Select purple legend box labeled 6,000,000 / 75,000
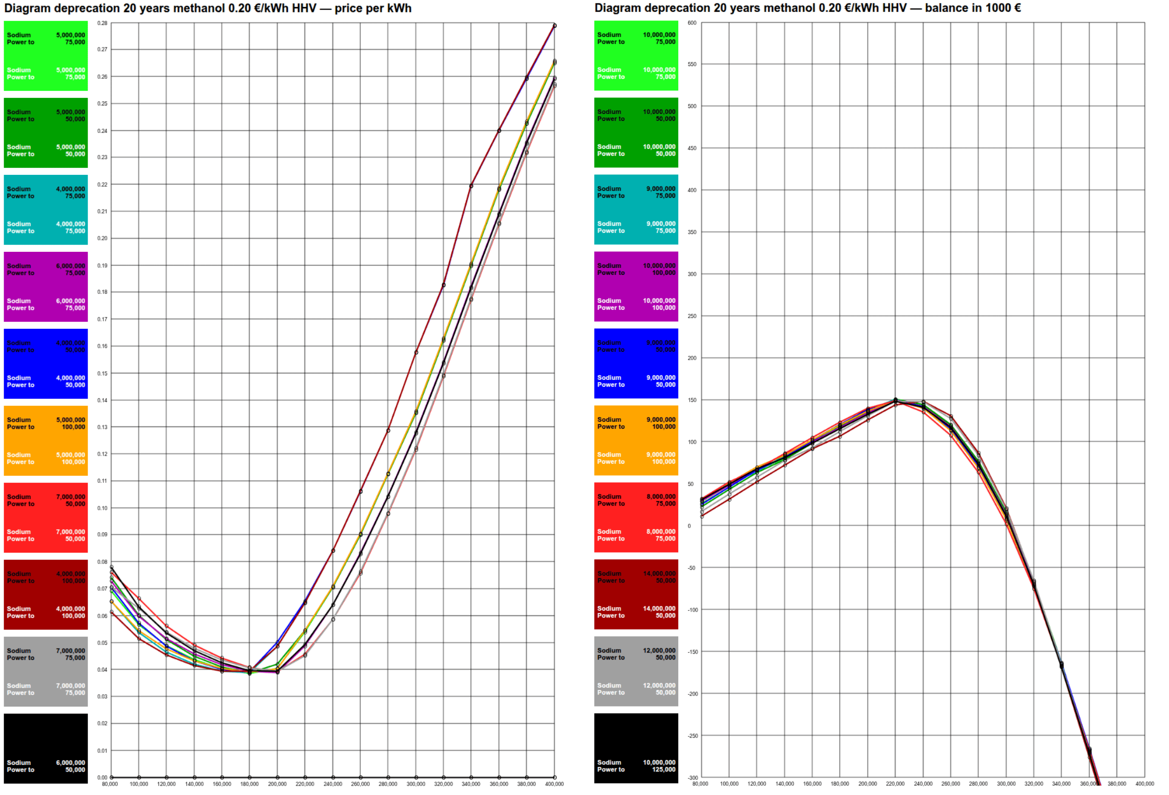 [46, 287]
